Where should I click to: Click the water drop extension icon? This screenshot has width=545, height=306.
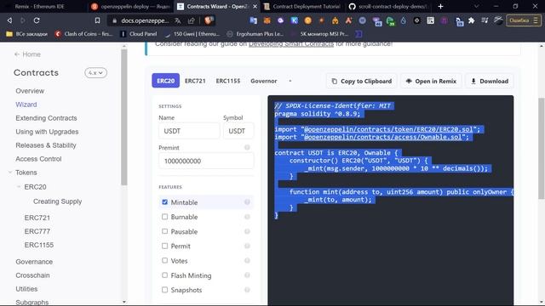coord(403,20)
